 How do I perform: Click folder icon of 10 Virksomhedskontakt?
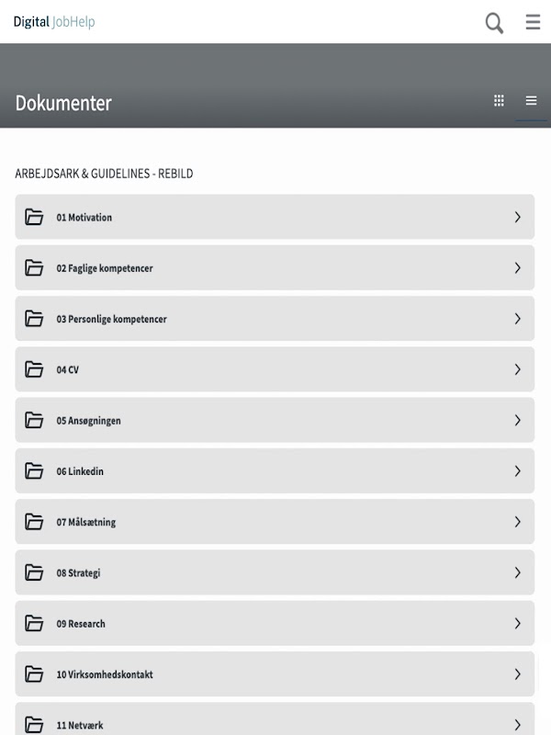(x=34, y=674)
